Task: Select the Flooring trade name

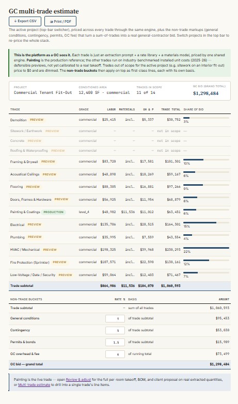Action: pyautogui.click(x=17, y=187)
